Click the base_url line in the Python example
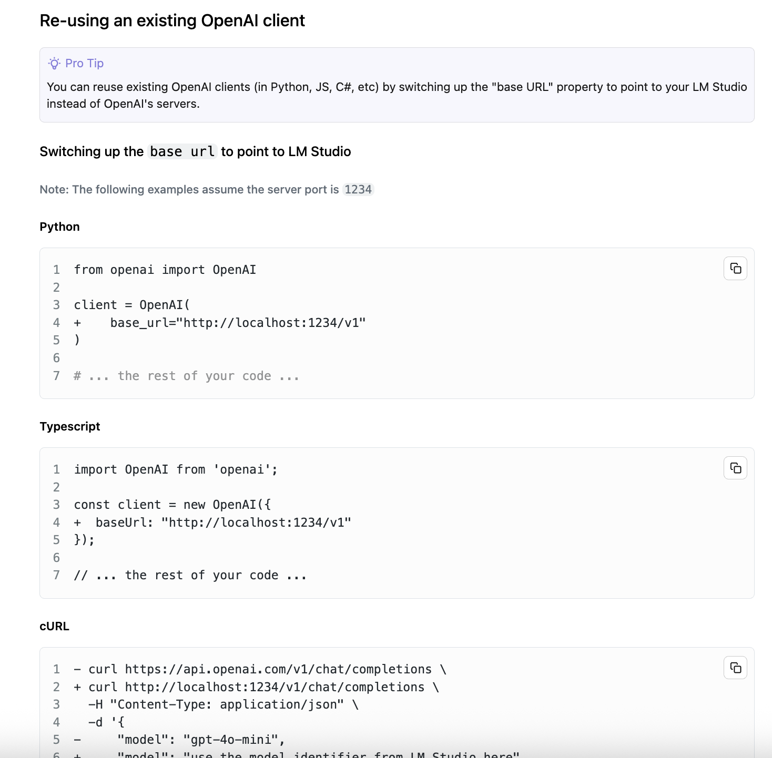772x758 pixels. [237, 322]
